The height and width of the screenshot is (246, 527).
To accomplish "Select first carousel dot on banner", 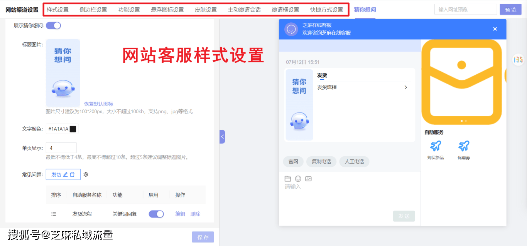I will click(x=462, y=121).
